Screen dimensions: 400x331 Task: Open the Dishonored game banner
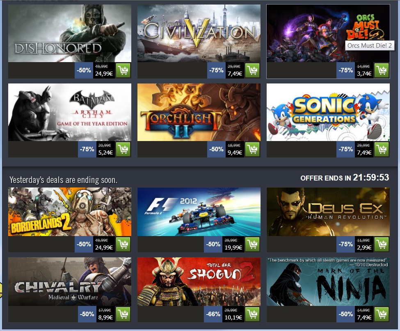click(70, 33)
